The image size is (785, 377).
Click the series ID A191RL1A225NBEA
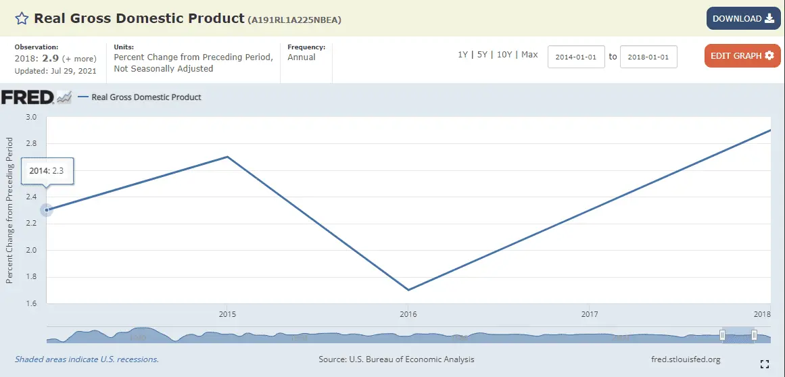click(295, 20)
